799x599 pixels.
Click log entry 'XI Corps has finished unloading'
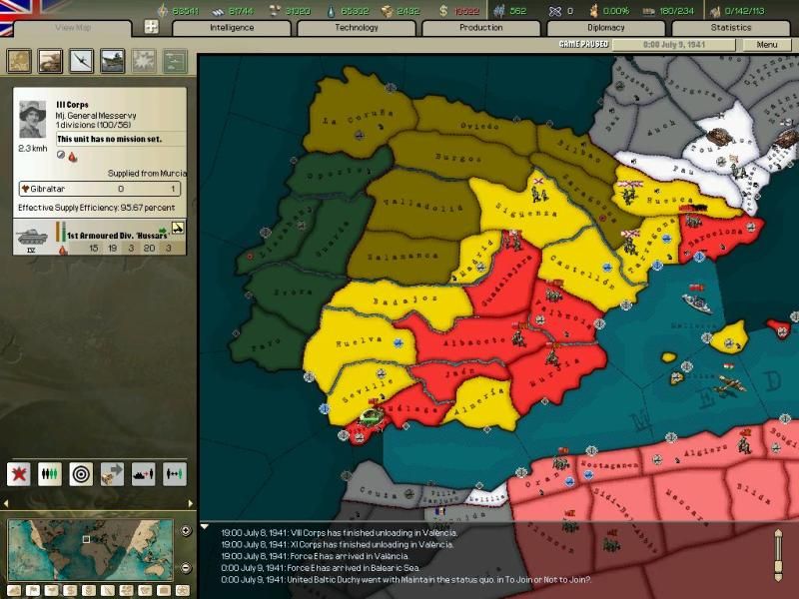pos(337,544)
